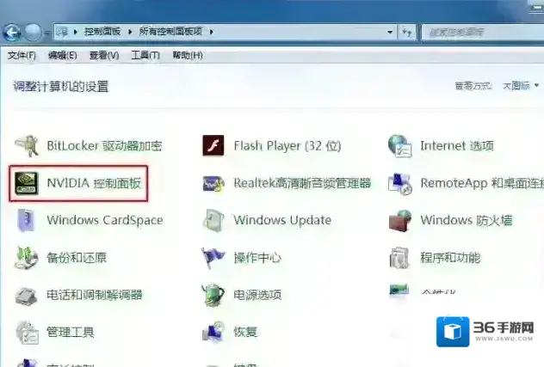544x367 pixels.
Task: Open the NVIDIA 控制面板 icon
Action: pyautogui.click(x=27, y=183)
